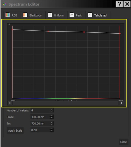Click the horizontal scrollbar track under graph
This screenshot has width=131, height=147.
coord(65,103)
